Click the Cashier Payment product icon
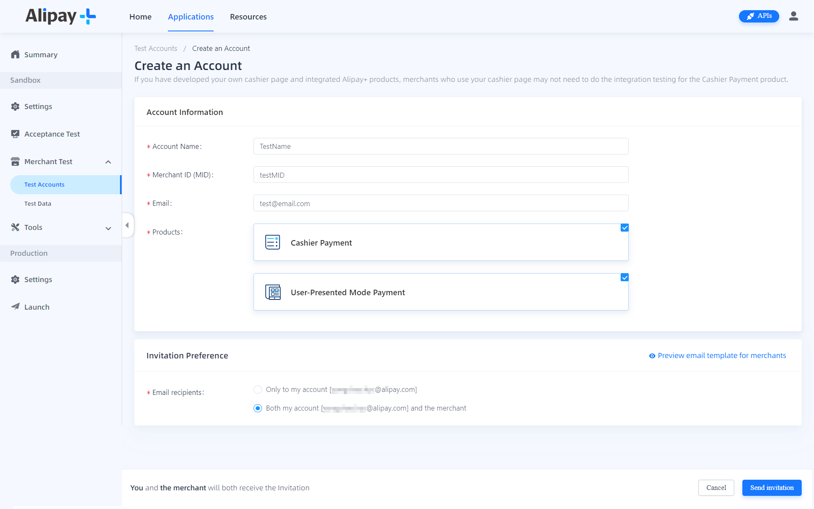 point(273,242)
